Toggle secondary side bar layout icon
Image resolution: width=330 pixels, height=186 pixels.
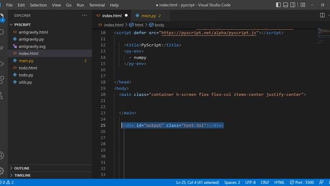tap(292, 5)
